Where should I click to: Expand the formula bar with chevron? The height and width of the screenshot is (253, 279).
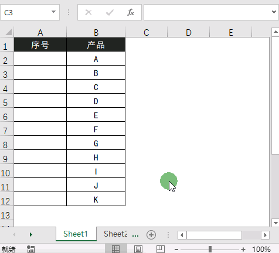274,12
